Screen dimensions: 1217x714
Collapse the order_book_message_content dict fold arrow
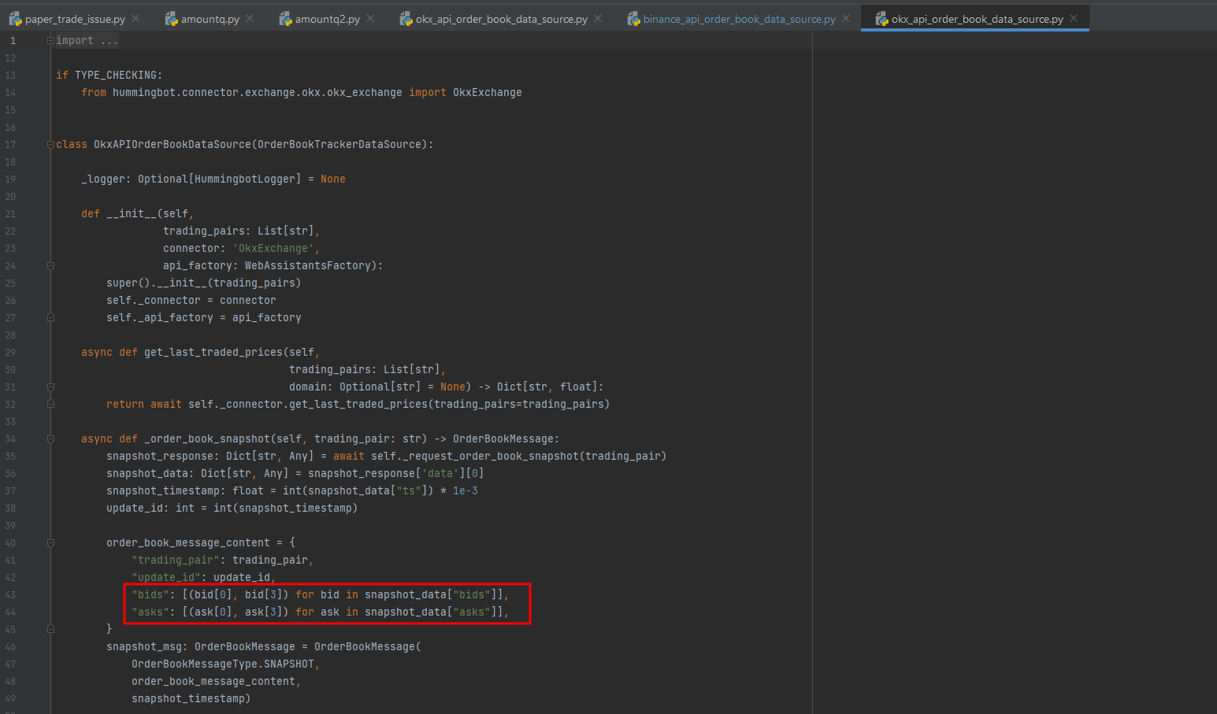pos(50,542)
